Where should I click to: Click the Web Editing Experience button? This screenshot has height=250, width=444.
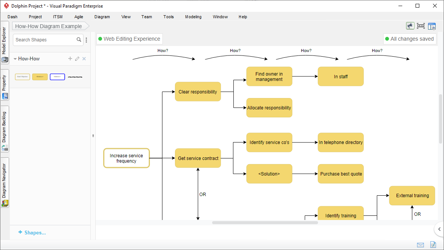click(x=129, y=39)
